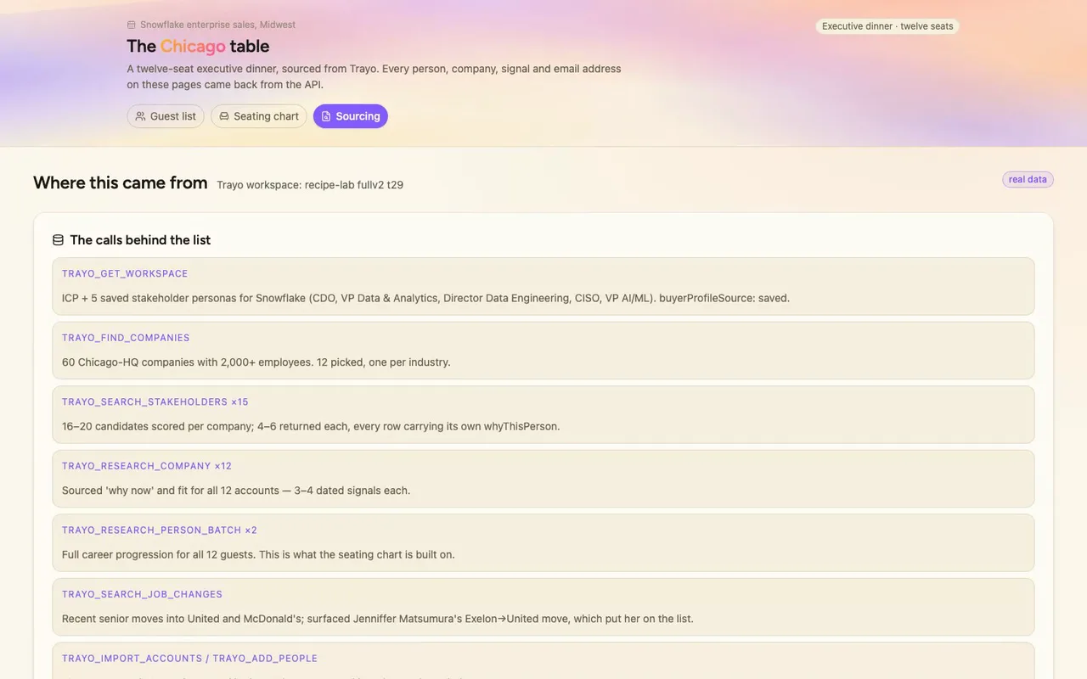
Task: Click the TRAYO_SEARCH_STAKEHOLDERS ×15 label
Action: click(155, 402)
